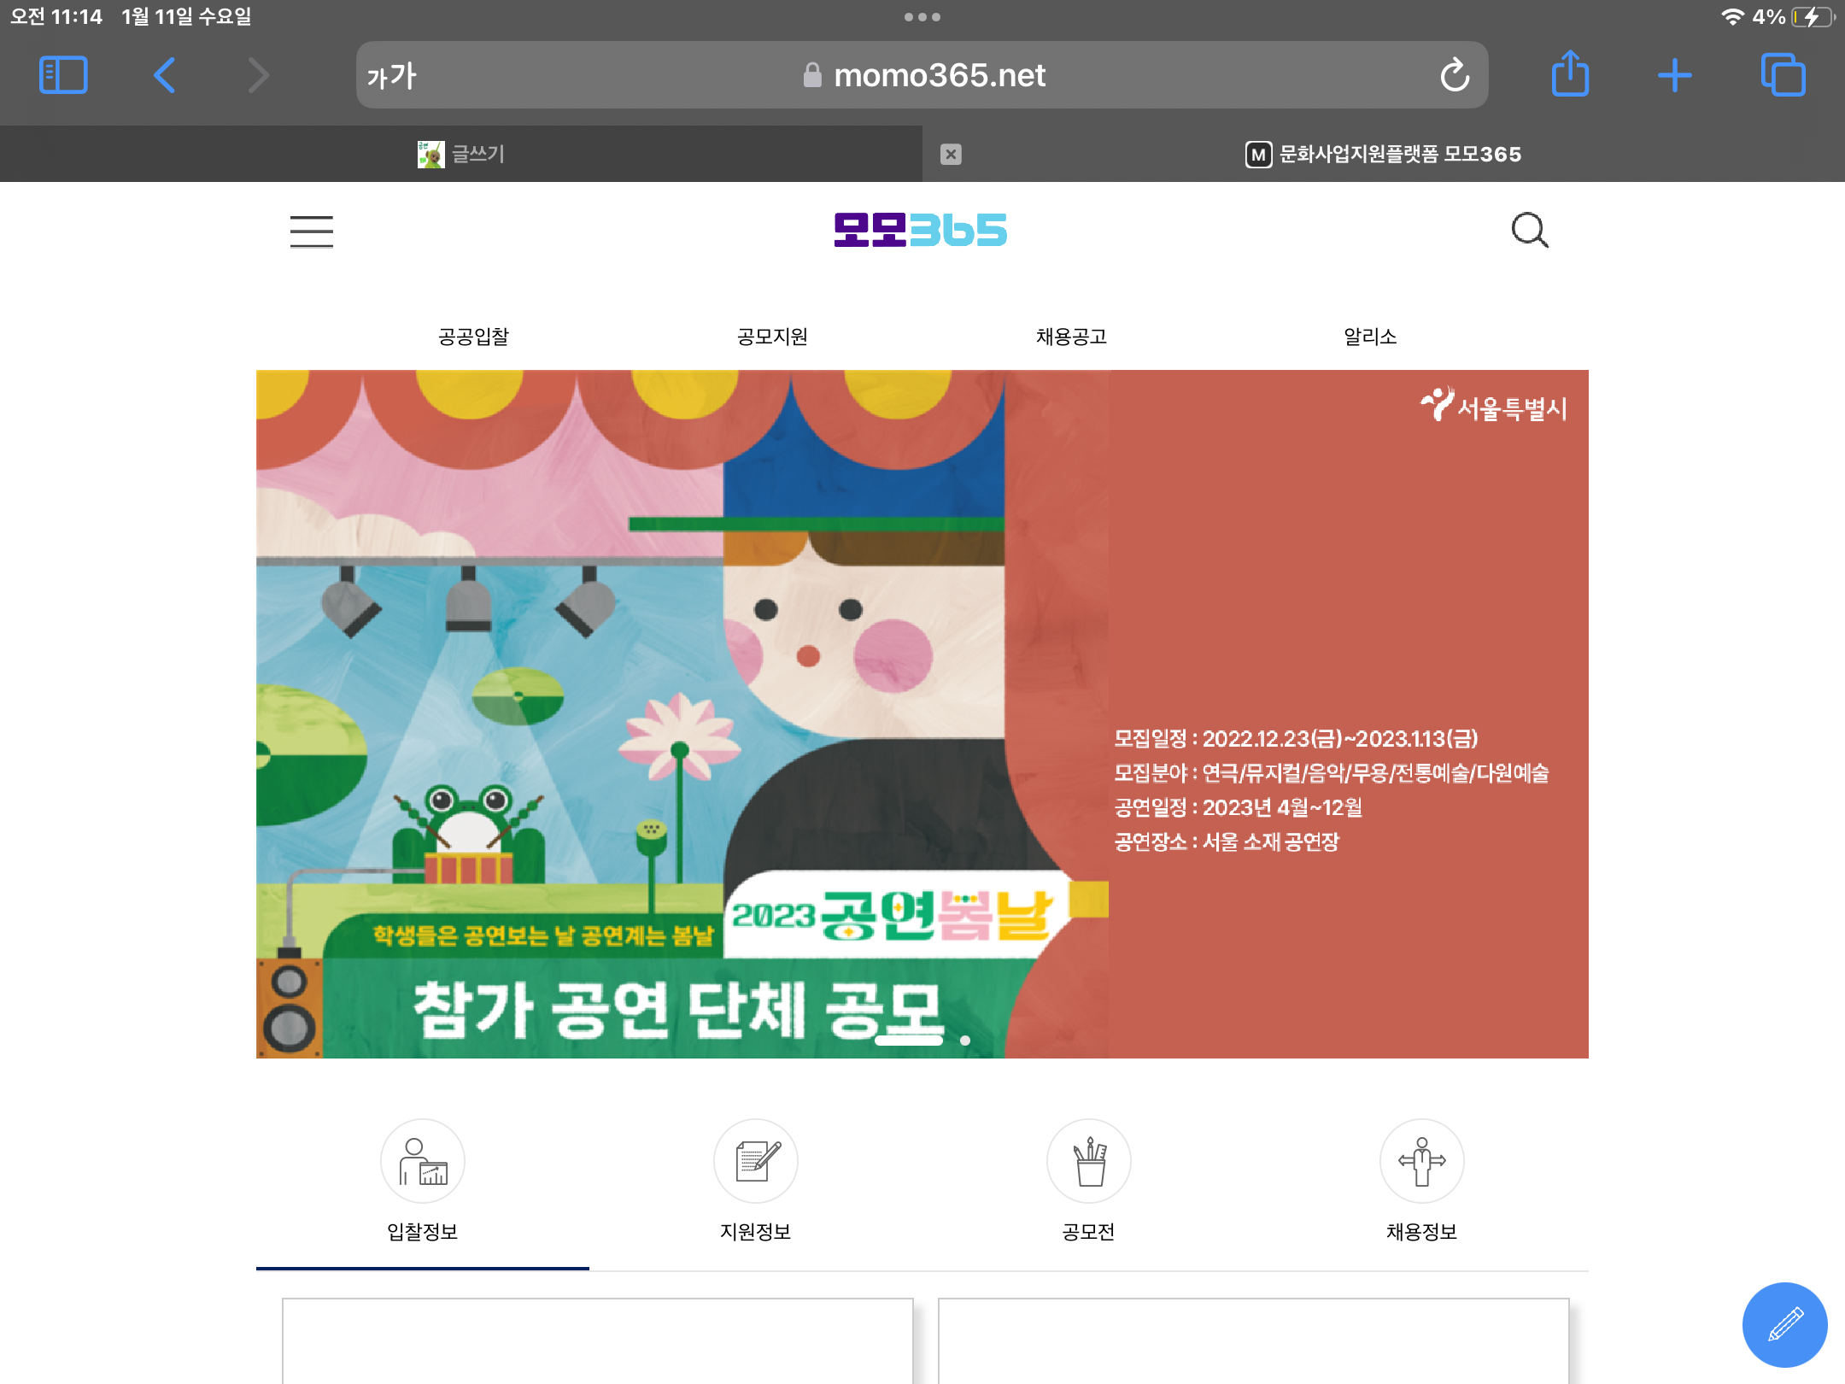Open the 공모지원 menu
Viewport: 1845px width, 1384px height.
772,337
